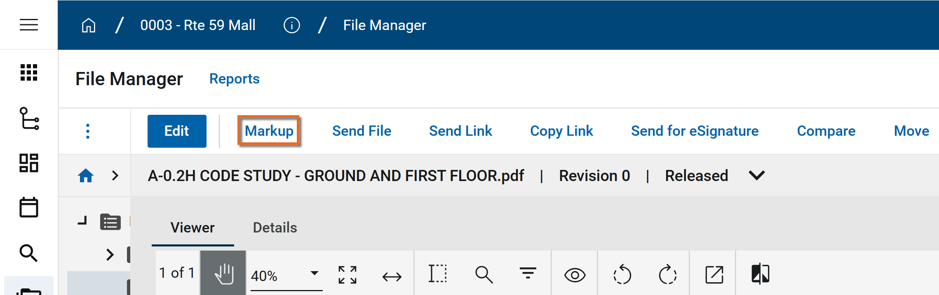Open project info circle icon

(291, 26)
